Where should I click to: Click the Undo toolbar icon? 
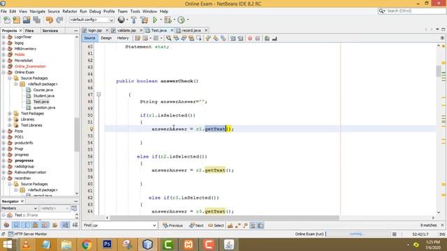point(50,20)
